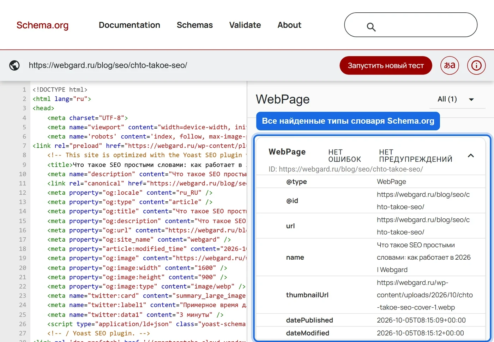Click the НЕТ ОШИБОК status label
The image size is (494, 342).
click(x=345, y=155)
